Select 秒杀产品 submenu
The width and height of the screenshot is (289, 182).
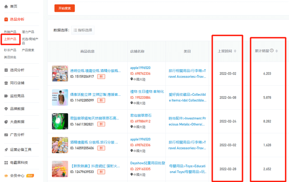[10, 50]
